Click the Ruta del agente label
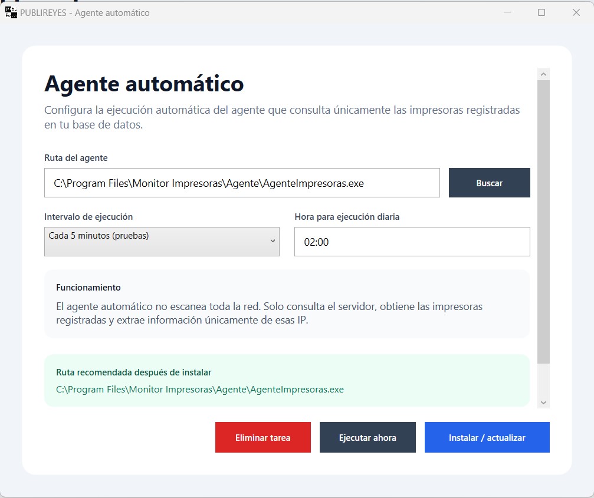594x498 pixels. 76,158
